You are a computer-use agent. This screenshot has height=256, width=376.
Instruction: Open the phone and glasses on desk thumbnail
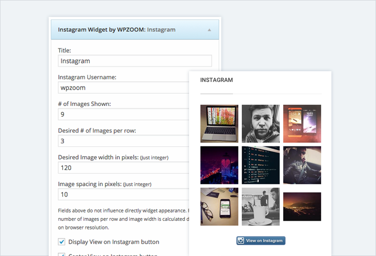[219, 207]
